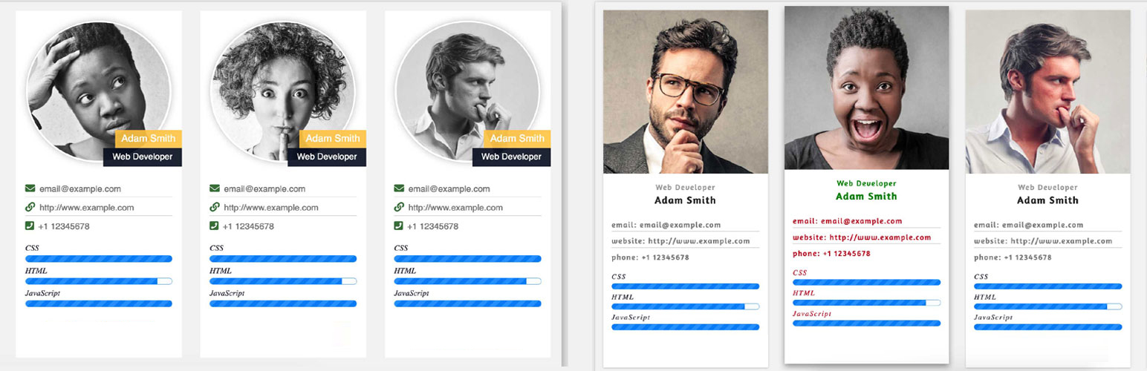
Task: Click the link icon in the second card
Action: click(x=214, y=207)
